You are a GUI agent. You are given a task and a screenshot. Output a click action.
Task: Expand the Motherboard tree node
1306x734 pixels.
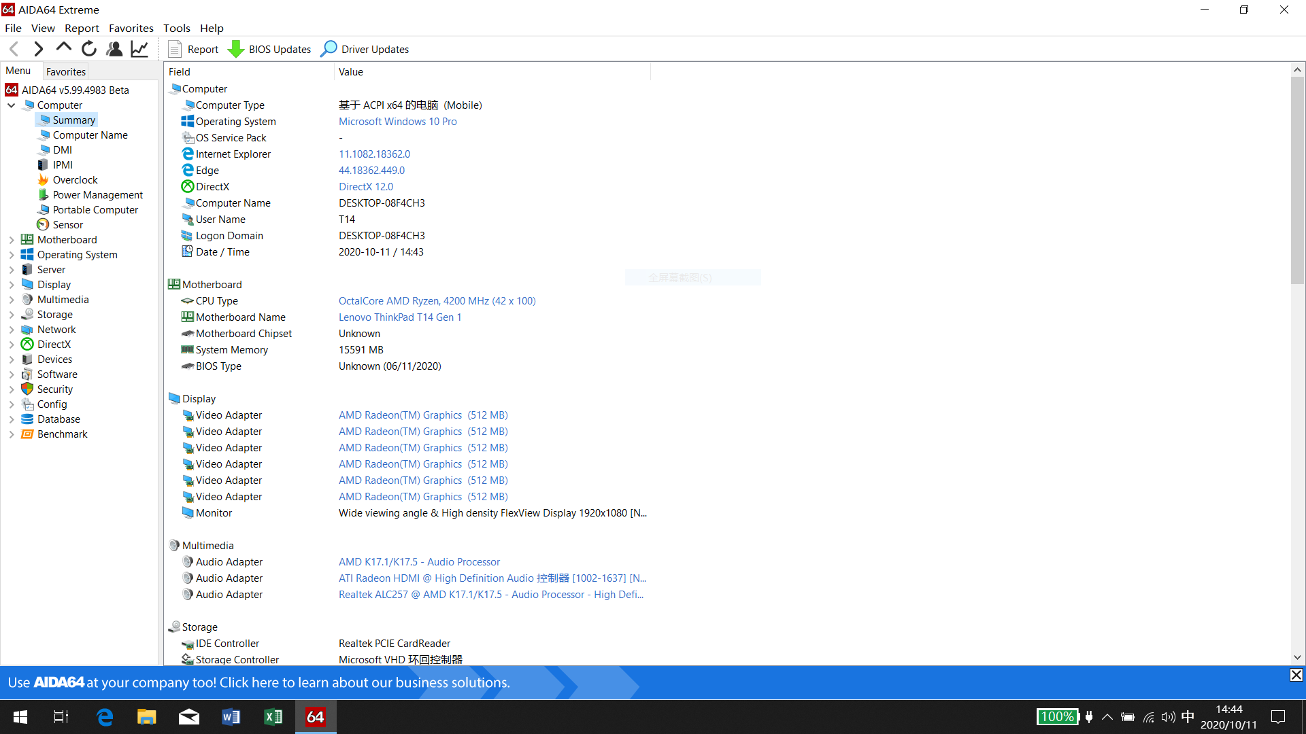point(12,240)
